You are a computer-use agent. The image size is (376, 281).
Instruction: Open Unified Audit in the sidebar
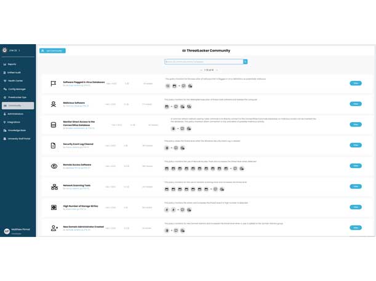tap(15, 72)
